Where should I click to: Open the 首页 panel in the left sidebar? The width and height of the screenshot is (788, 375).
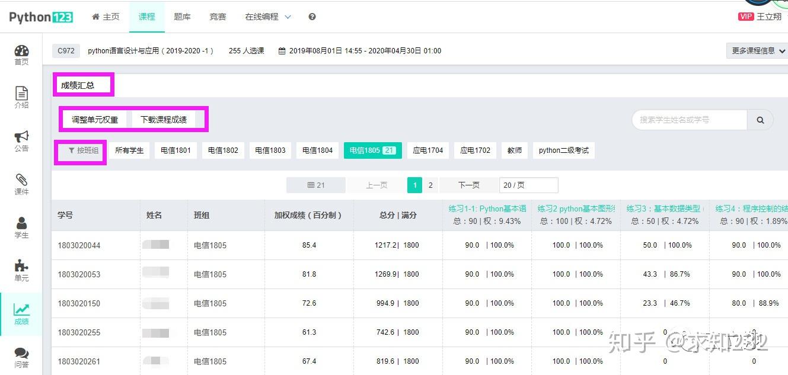click(x=21, y=53)
